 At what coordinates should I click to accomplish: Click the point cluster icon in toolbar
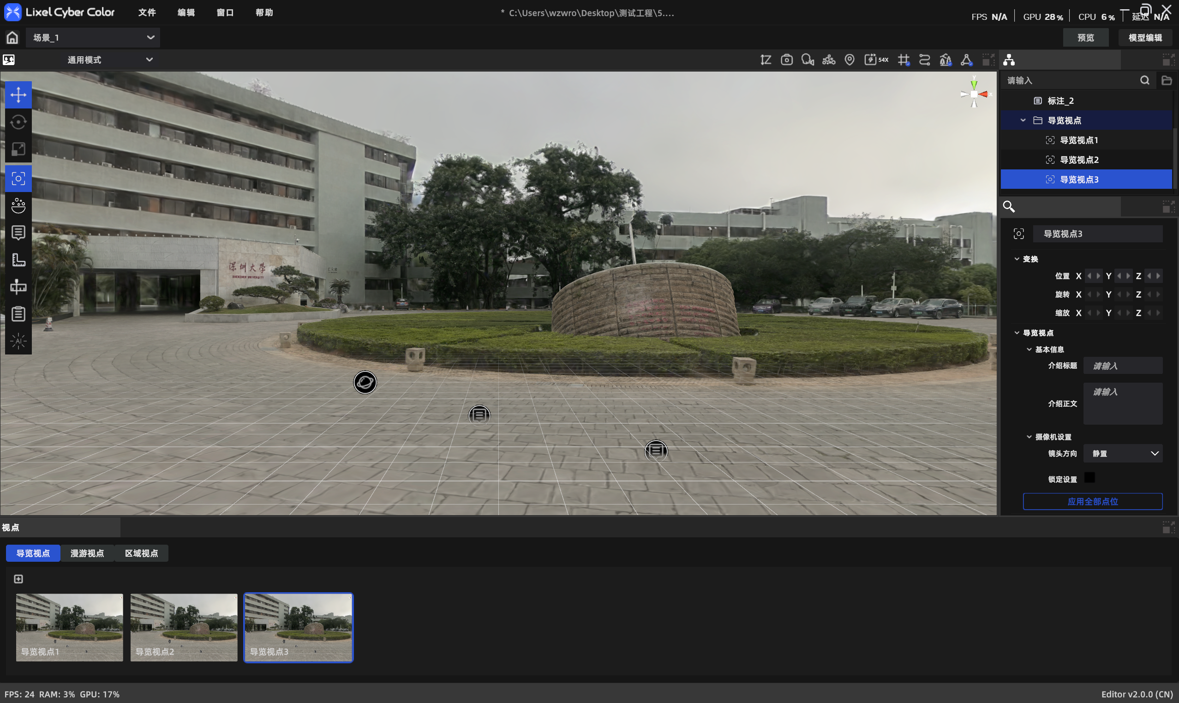[x=829, y=60]
